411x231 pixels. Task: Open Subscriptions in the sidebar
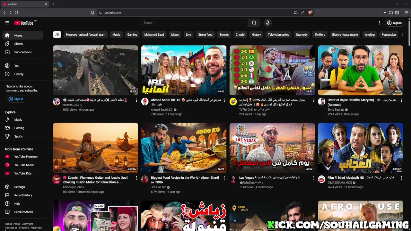[22, 52]
